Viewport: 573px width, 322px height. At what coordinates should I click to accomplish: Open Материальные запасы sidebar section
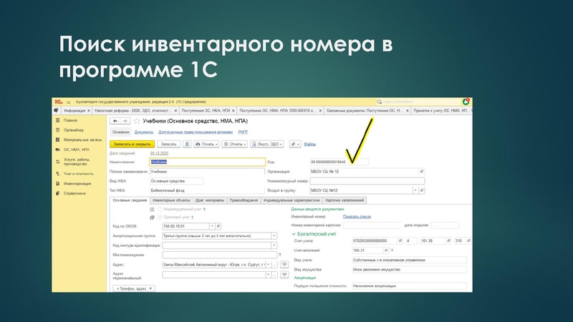(82, 140)
